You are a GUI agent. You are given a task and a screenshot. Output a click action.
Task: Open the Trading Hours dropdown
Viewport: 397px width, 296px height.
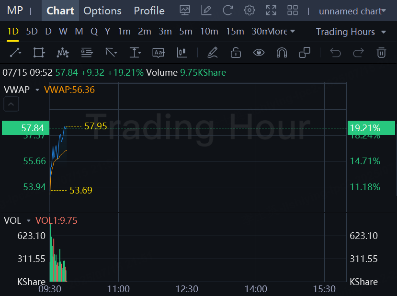351,32
